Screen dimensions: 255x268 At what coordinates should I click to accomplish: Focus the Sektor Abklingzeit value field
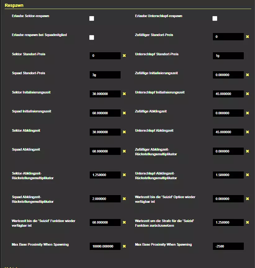point(105,132)
